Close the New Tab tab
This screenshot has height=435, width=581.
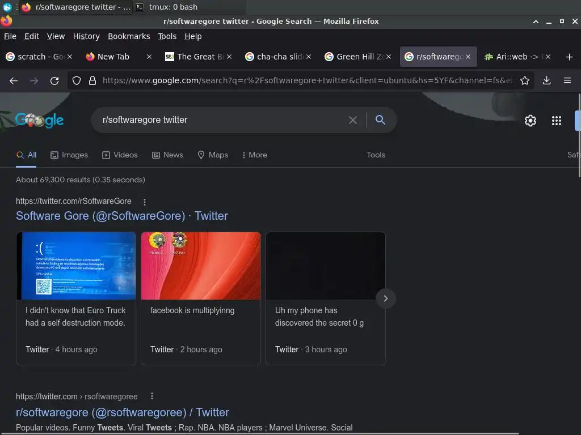(x=149, y=57)
